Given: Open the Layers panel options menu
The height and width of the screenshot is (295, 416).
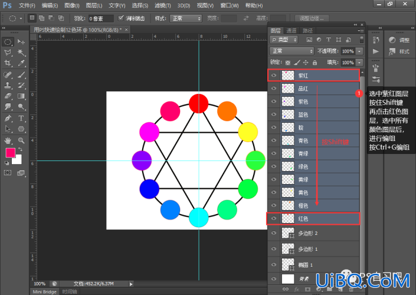Looking at the screenshot, I should tap(361, 31).
